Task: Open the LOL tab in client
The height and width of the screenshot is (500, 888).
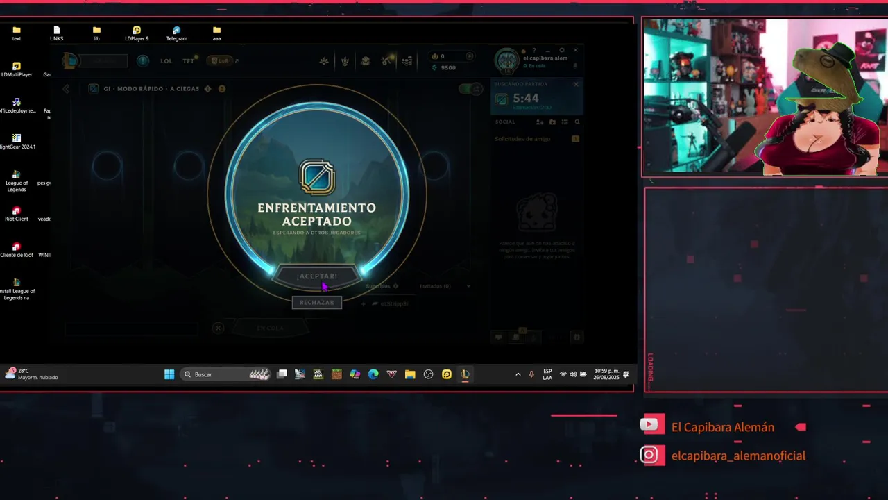Action: click(166, 61)
